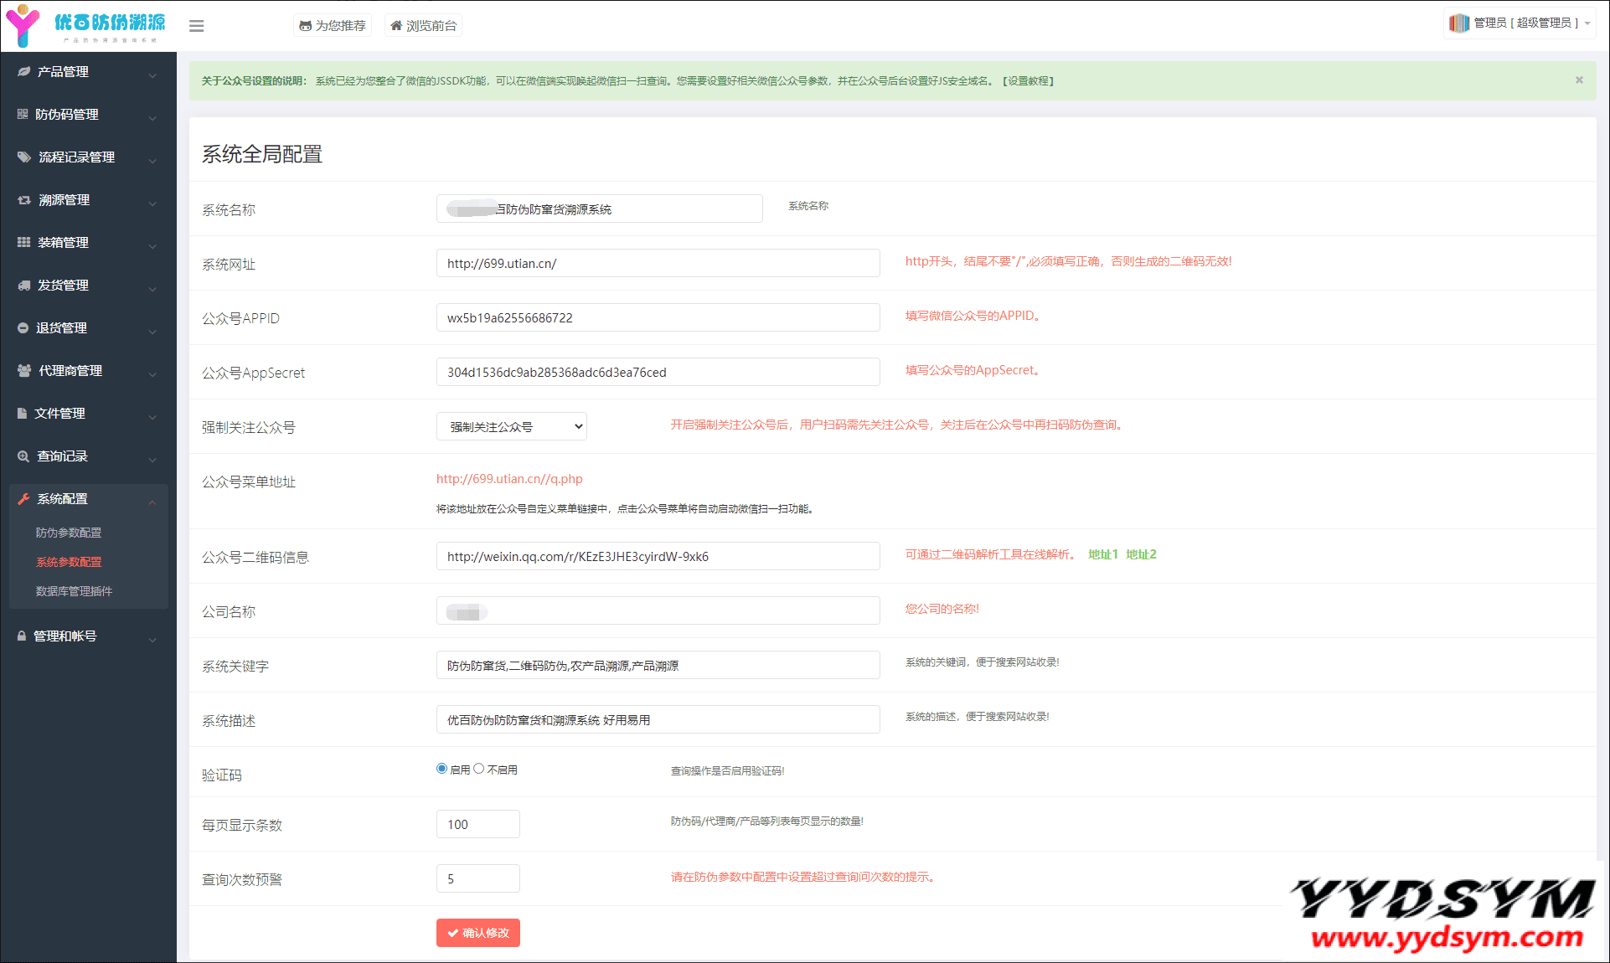Viewport: 1610px width, 963px height.
Task: Expand the 防伪码管理 menu chevron
Action: tap(152, 118)
